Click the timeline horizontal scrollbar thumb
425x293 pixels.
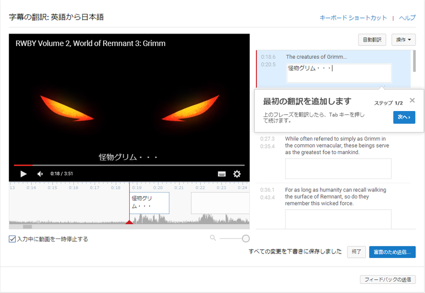click(x=28, y=226)
